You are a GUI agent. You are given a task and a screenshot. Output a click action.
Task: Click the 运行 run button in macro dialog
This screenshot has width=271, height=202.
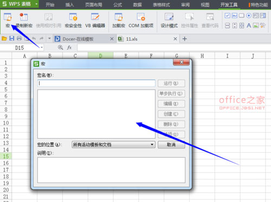[171, 83]
